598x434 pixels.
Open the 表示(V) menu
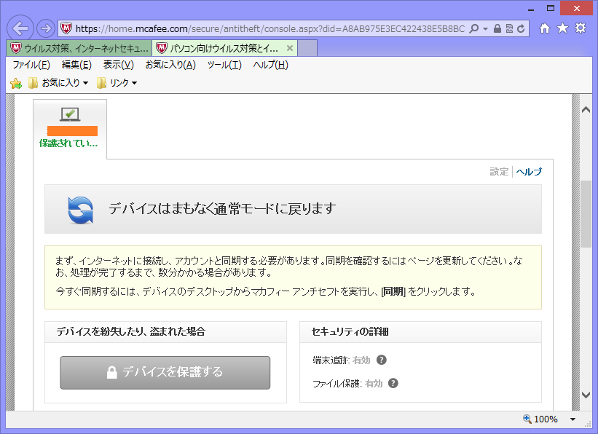[119, 65]
